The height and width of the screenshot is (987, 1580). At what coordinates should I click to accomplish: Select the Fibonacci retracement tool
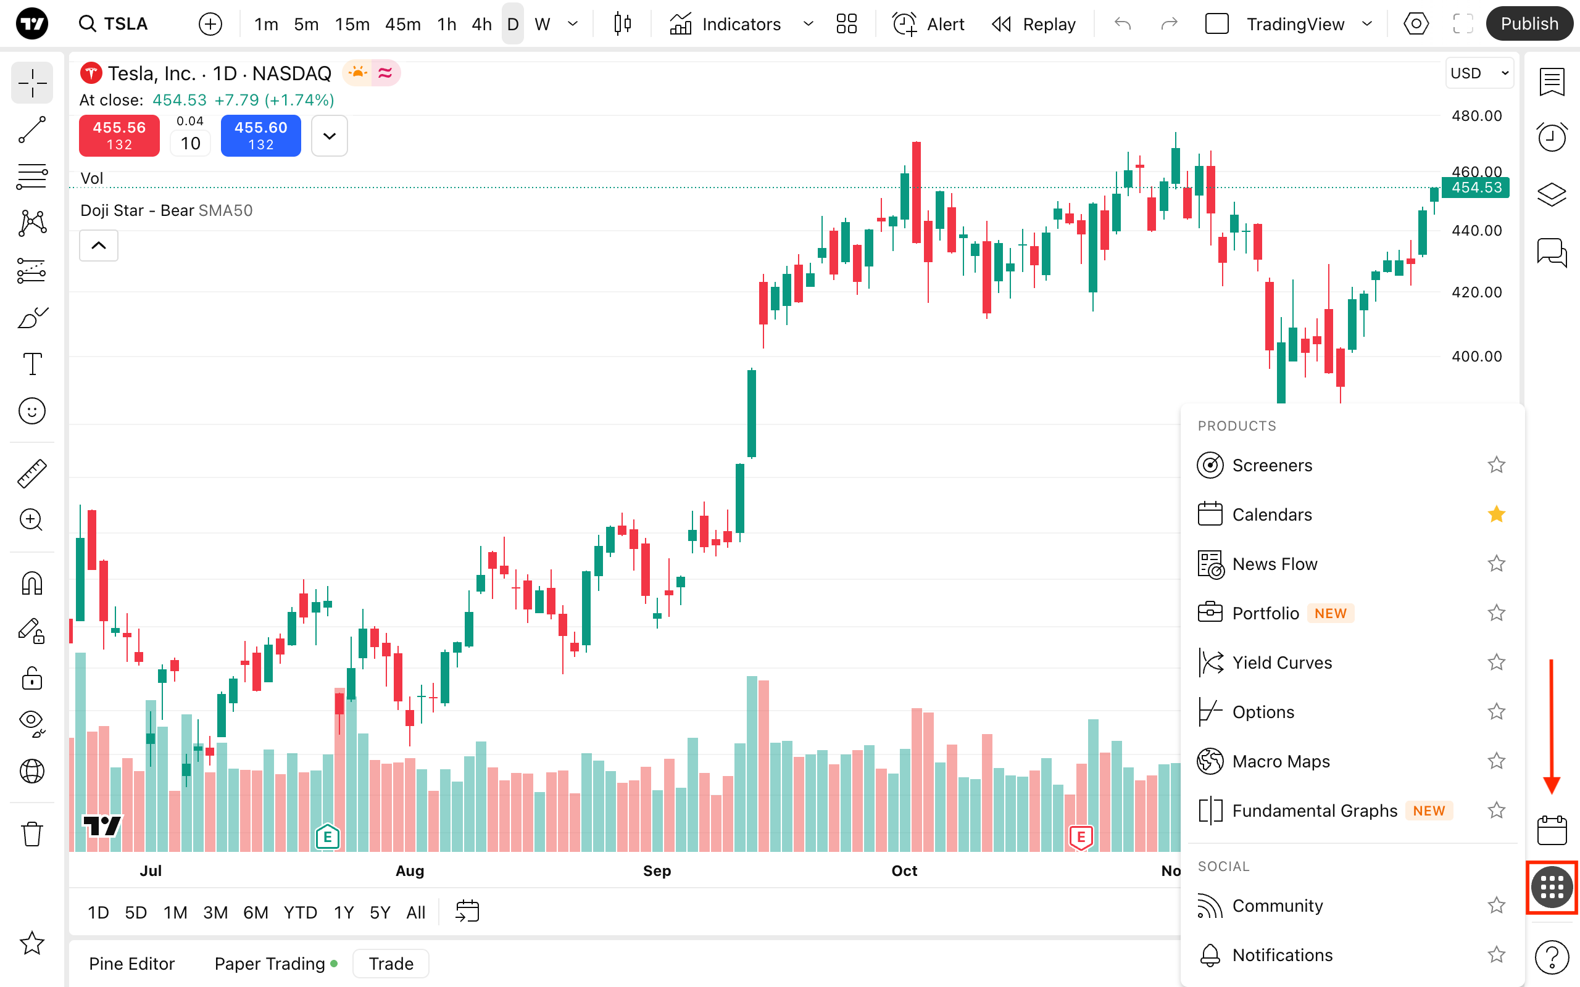[31, 176]
